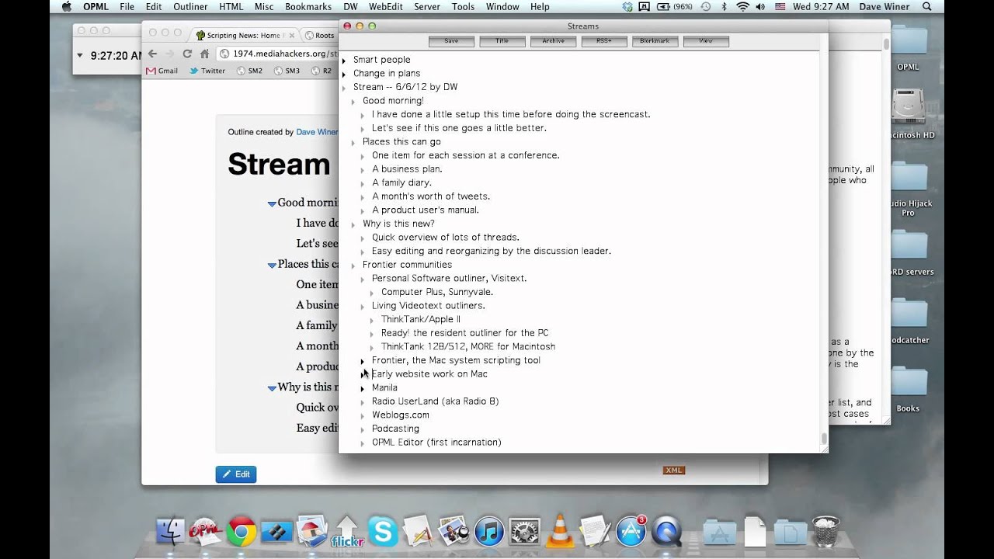
Task: Collapse the Stream -- 6/6/12 by DW headline
Action: pos(344,88)
